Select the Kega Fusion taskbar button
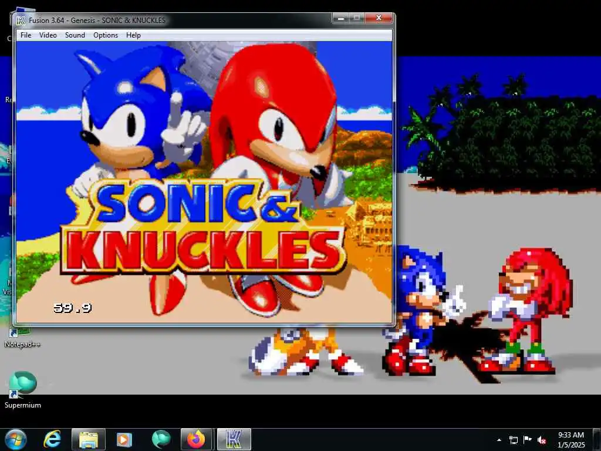The height and width of the screenshot is (451, 601). point(234,439)
